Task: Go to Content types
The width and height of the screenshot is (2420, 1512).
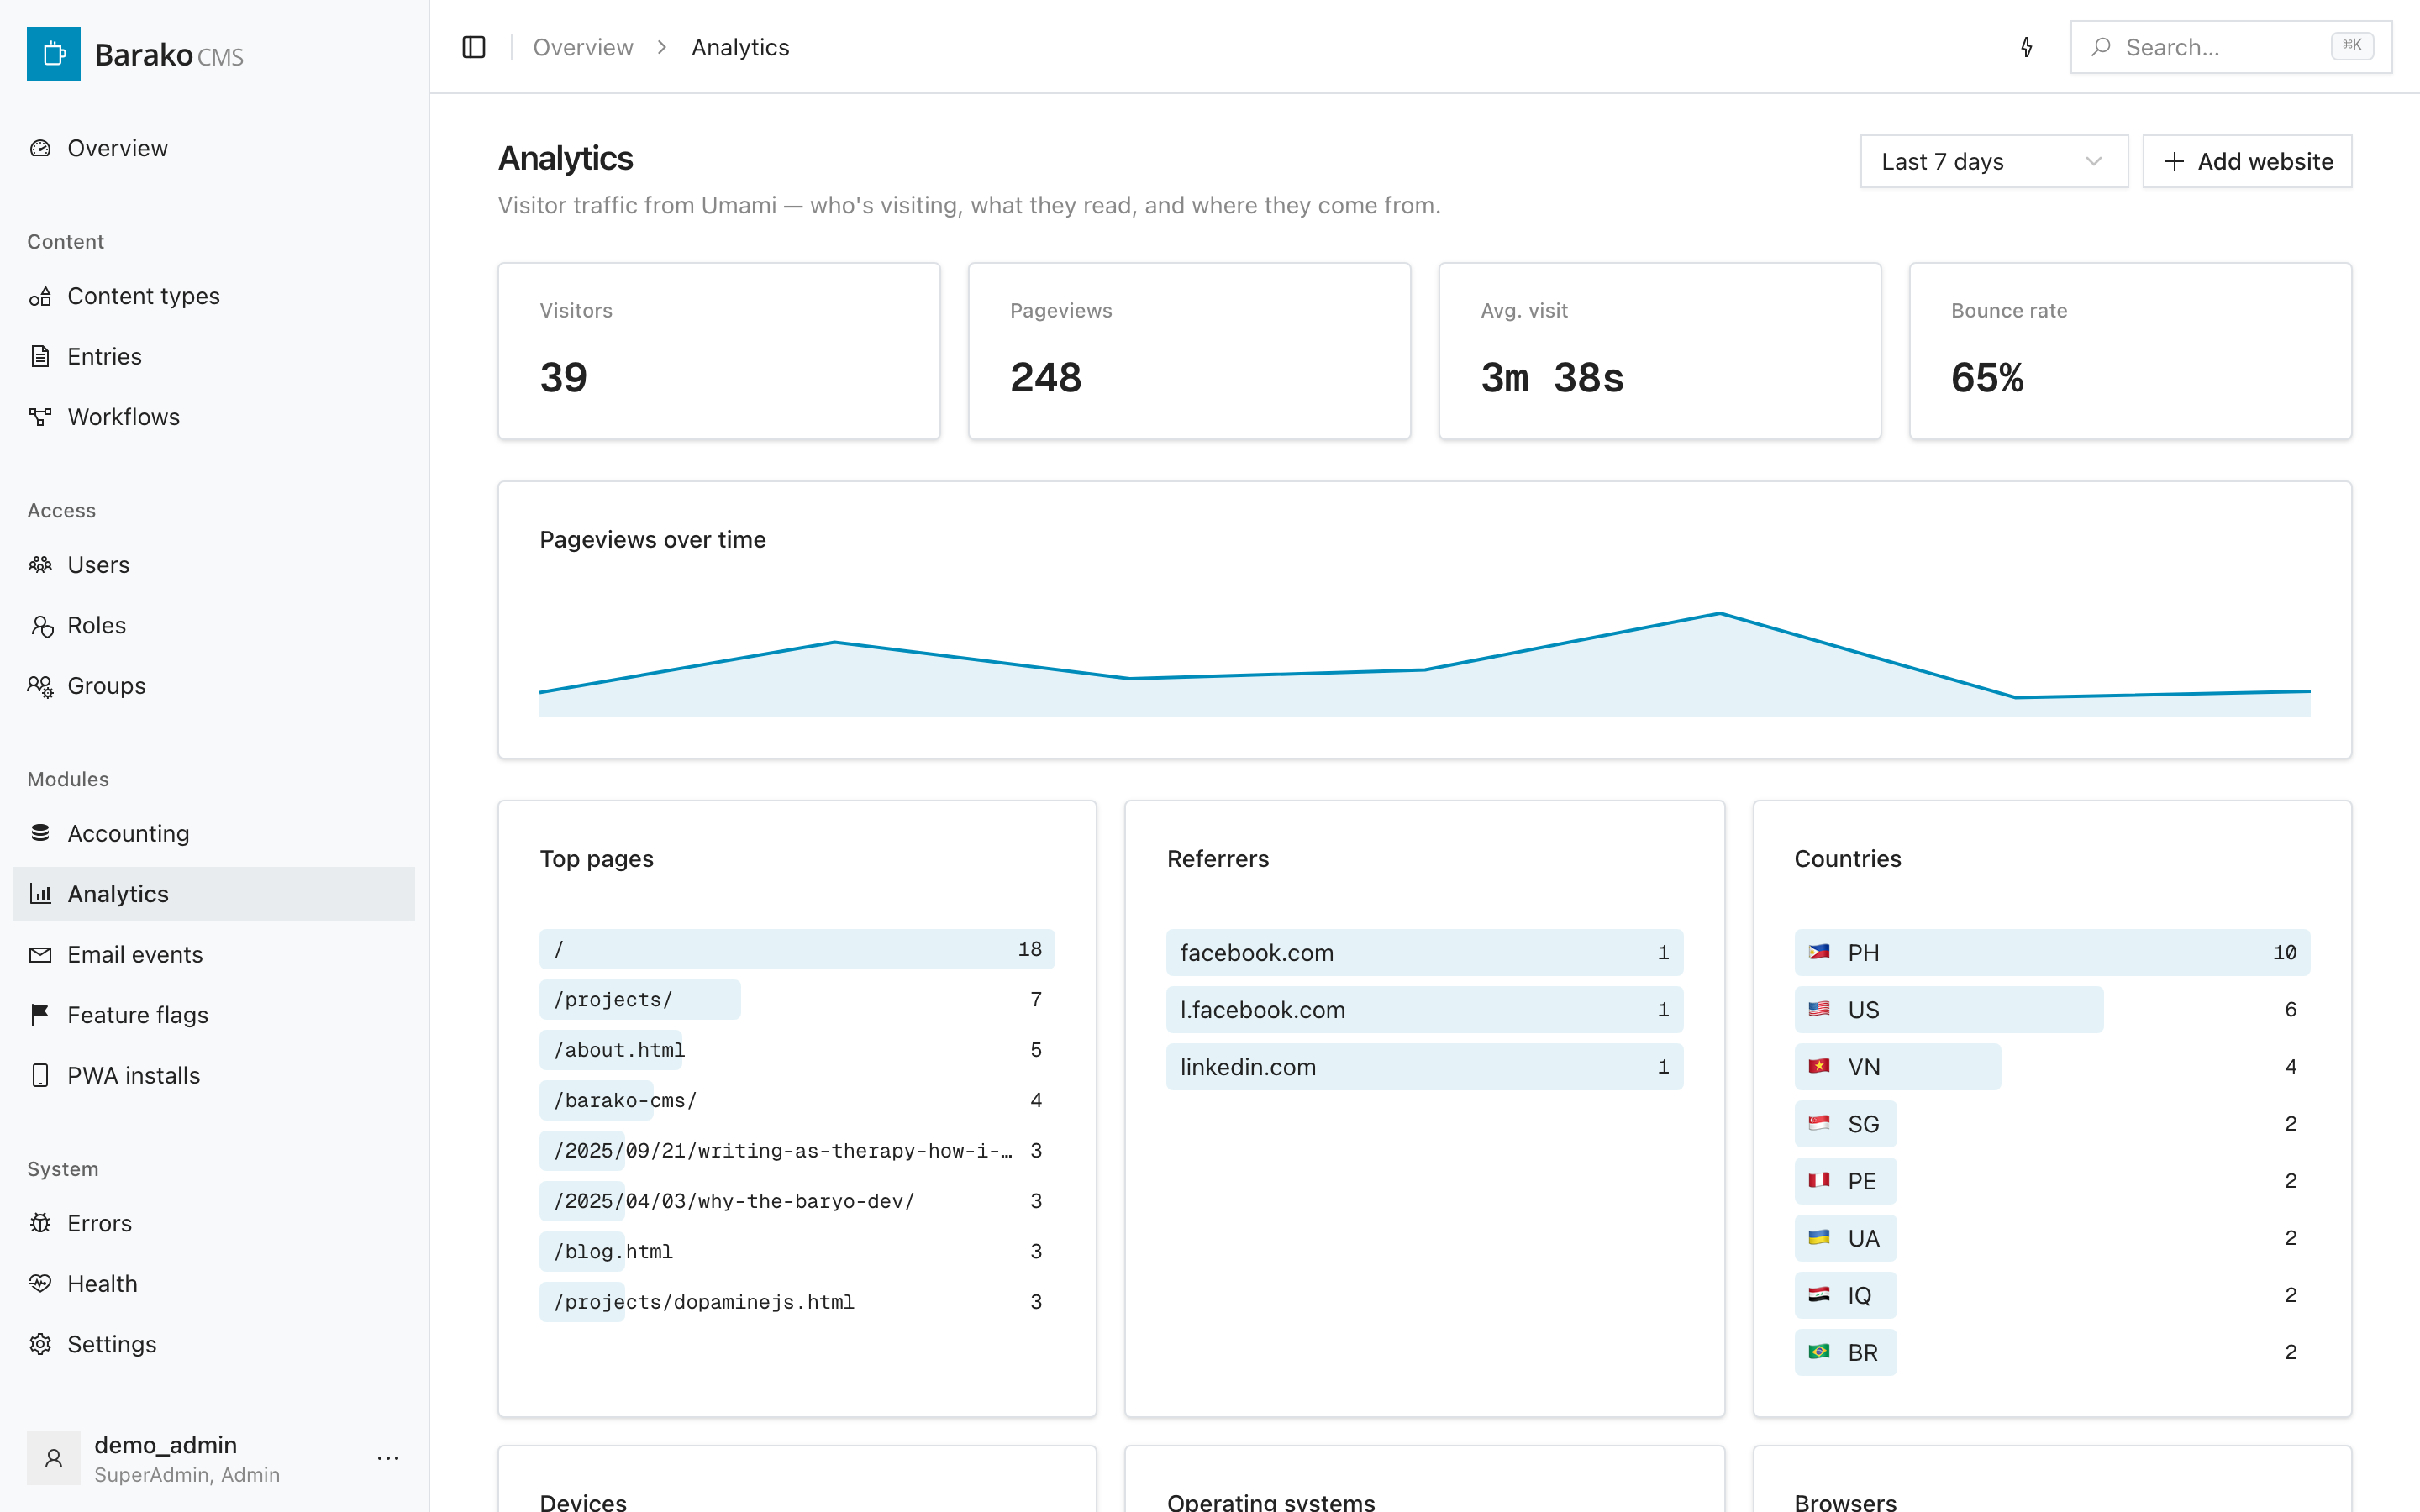Action: click(214, 296)
